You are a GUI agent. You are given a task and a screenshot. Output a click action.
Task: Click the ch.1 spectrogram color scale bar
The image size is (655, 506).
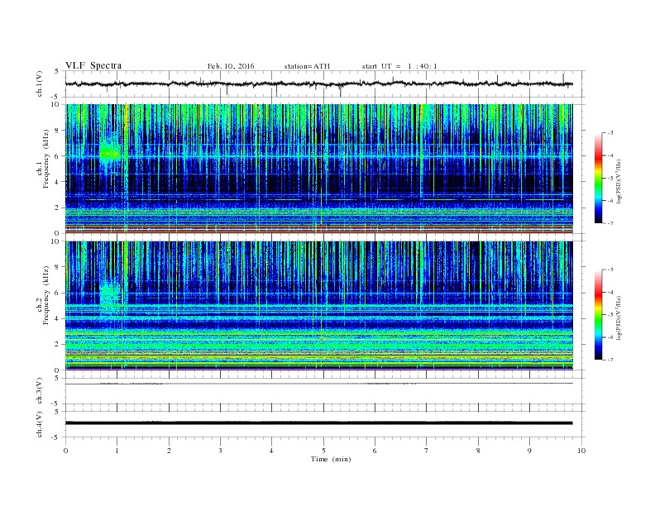(x=598, y=178)
